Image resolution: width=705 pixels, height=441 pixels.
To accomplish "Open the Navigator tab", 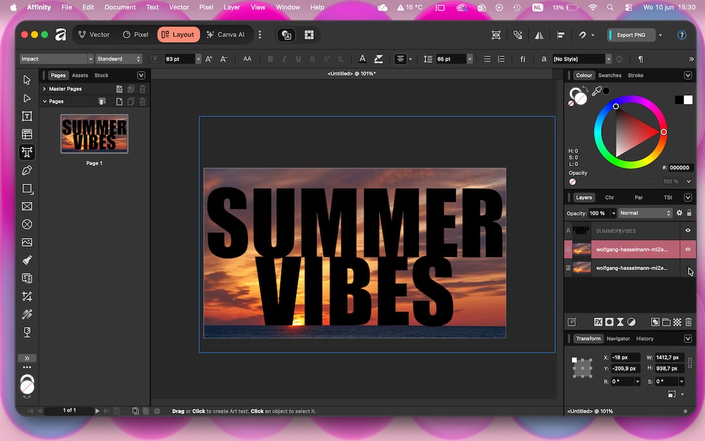I will [x=618, y=339].
